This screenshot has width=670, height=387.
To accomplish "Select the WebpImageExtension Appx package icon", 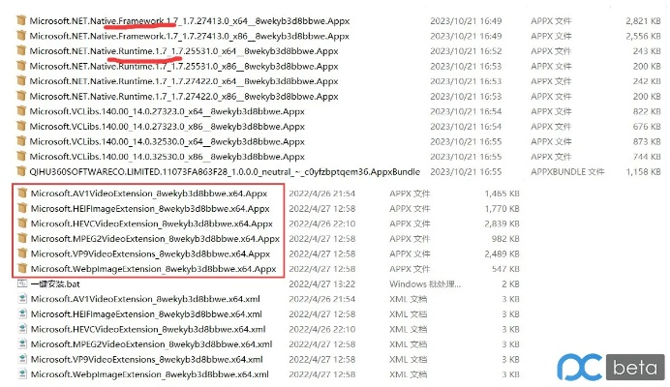I will (x=22, y=269).
